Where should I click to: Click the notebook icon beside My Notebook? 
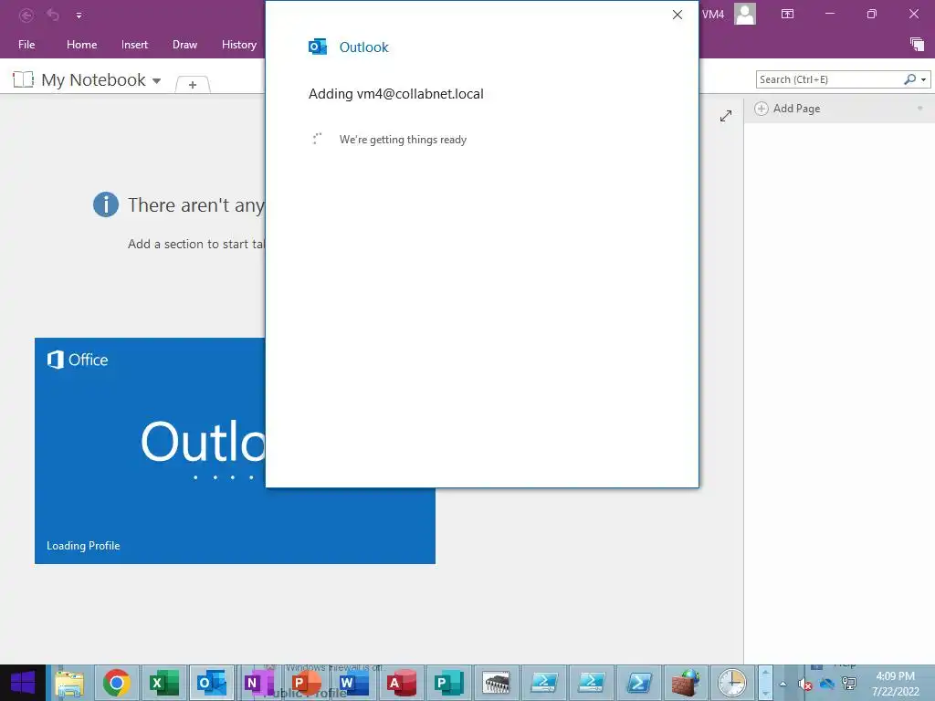(23, 79)
